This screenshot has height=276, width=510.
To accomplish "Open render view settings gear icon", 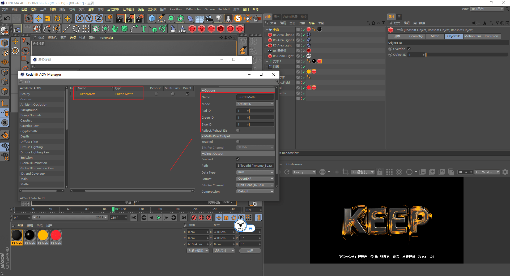I will click(x=505, y=172).
